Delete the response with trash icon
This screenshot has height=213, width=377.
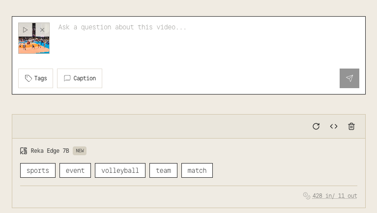[x=351, y=126]
